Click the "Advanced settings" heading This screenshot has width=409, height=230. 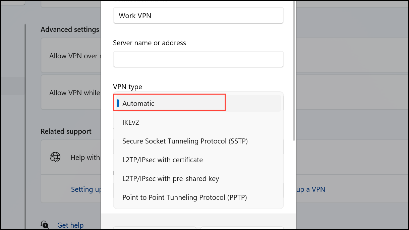tap(70, 30)
